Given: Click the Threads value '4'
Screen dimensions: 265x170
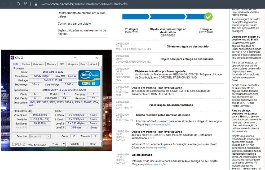Looking at the screenshot, I should coord(95,136).
